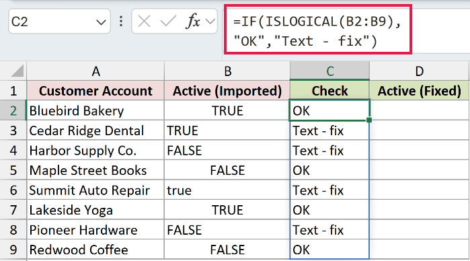Viewport: 470px width, 261px height.
Task: Select the column B header
Action: 227,71
